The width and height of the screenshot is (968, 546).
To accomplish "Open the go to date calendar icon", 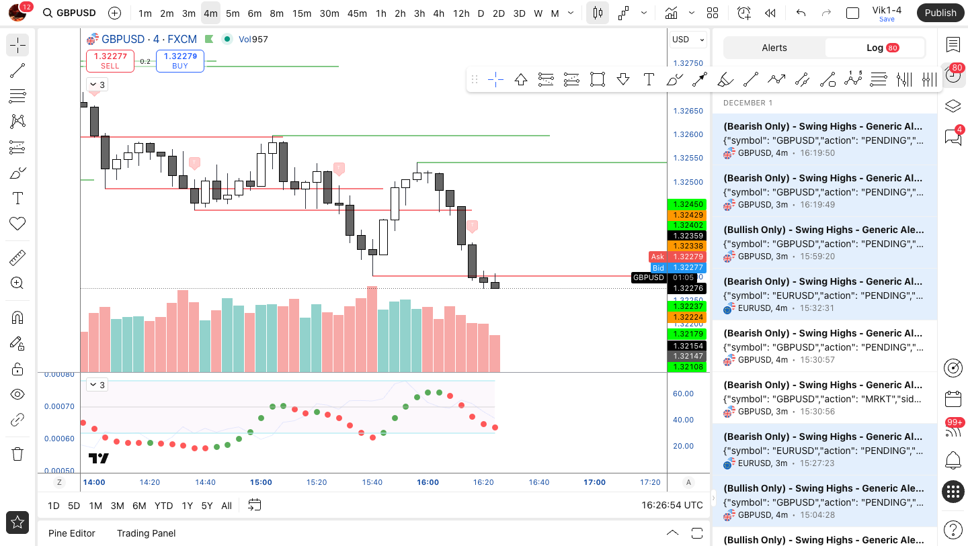I will tap(255, 505).
